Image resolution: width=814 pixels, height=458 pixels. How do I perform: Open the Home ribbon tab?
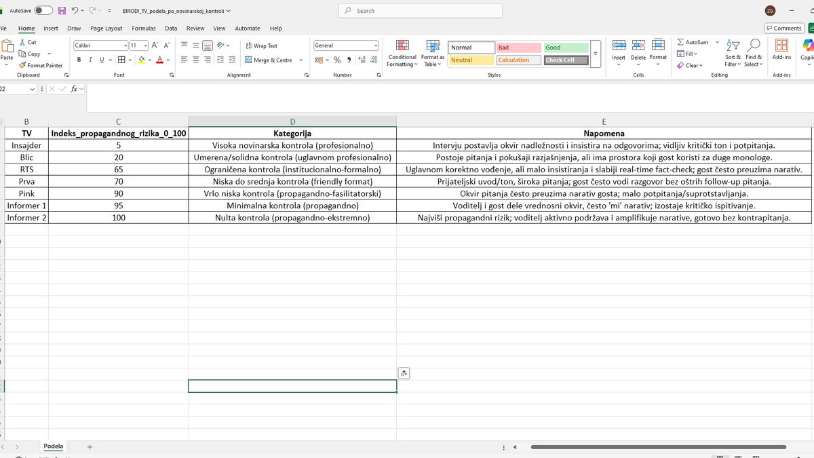[x=26, y=28]
